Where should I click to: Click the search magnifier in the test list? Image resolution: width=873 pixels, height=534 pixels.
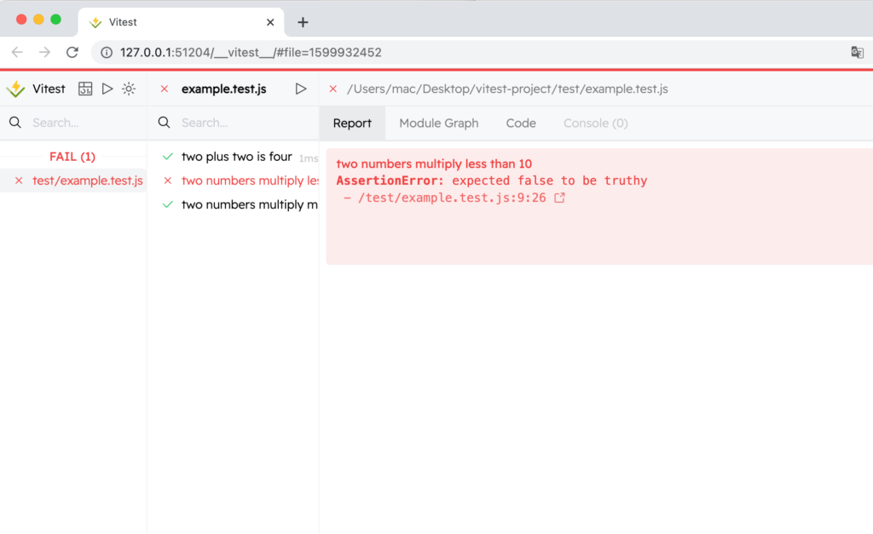[163, 123]
